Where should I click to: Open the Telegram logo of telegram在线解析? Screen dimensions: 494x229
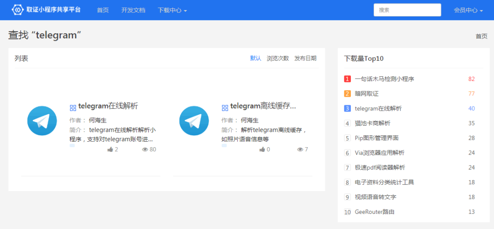coord(42,121)
